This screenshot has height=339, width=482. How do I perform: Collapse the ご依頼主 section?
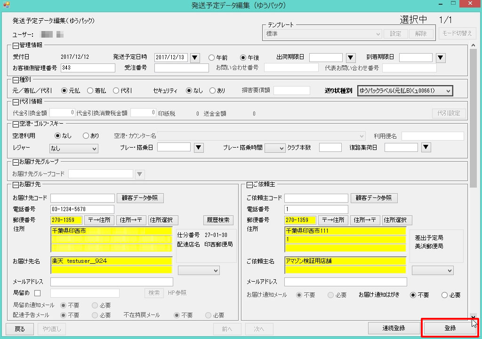coord(249,185)
